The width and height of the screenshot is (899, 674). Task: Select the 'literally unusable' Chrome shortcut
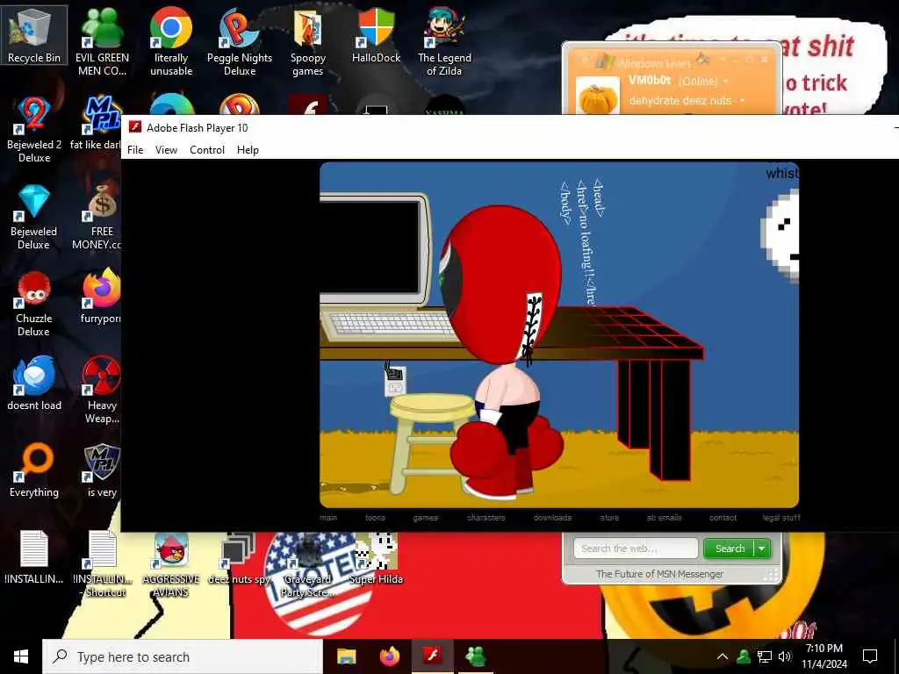pos(171,41)
